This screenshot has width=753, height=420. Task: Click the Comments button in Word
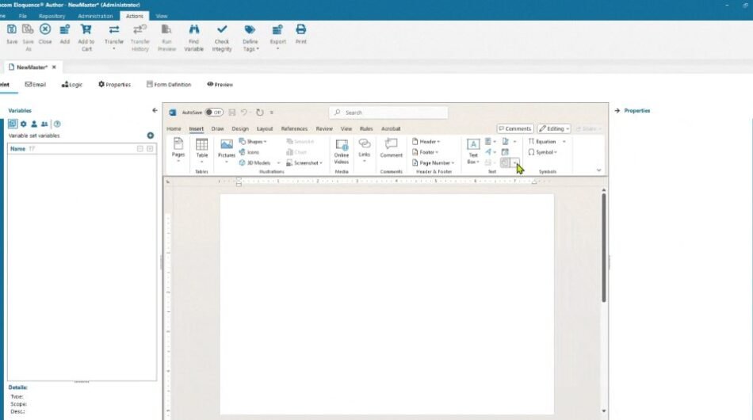[x=515, y=128]
